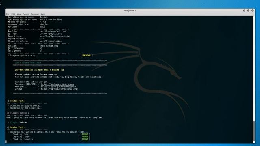
Task: Click the terminal vertical scrollbar thumb
Action: tap(254, 131)
